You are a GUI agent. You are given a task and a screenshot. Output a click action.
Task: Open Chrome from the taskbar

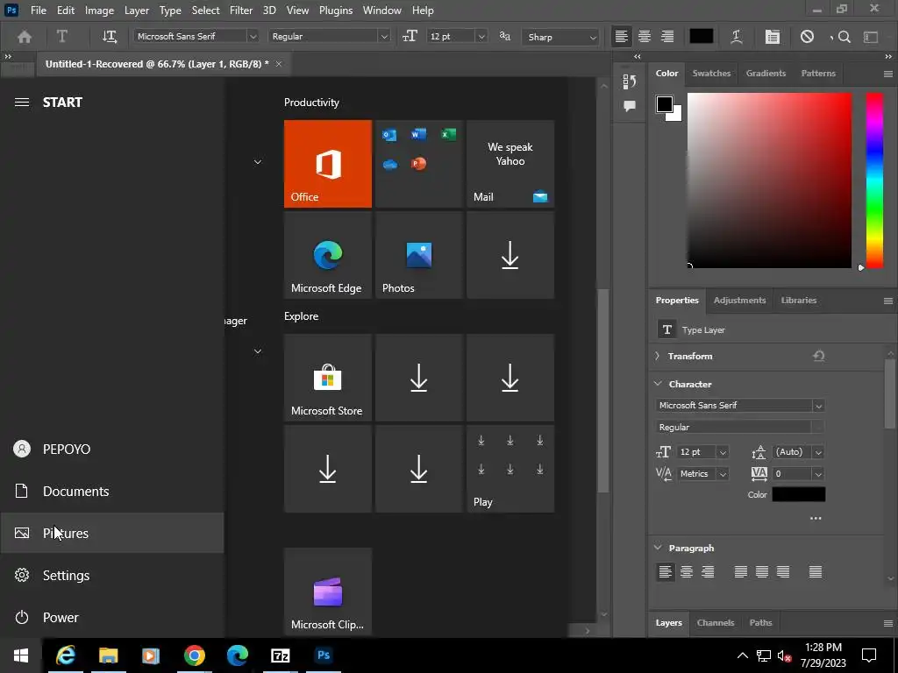tap(195, 655)
